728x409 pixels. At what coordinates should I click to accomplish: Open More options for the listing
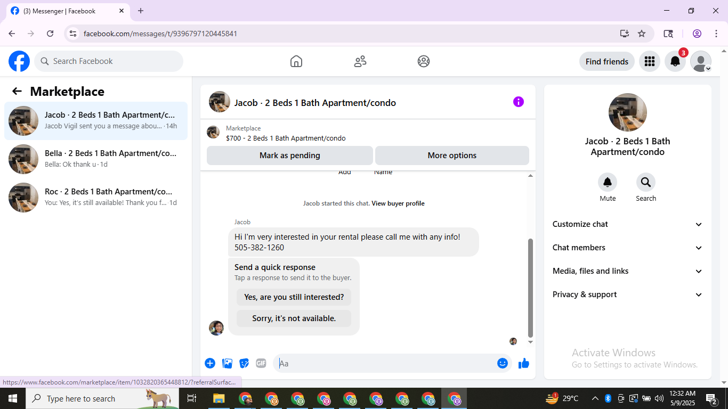point(452,156)
